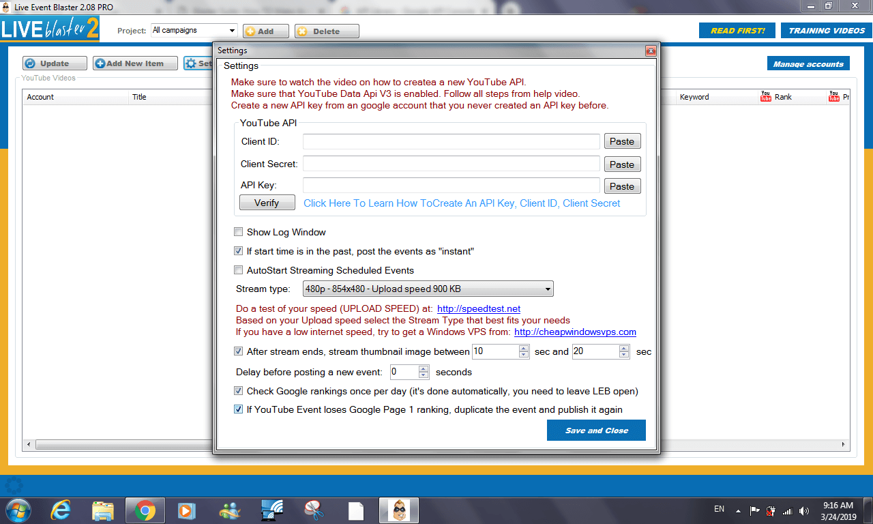
Task: Click the Account column header
Action: coord(76,97)
